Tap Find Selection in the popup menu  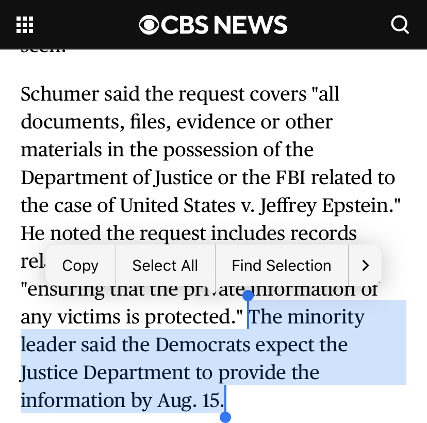[x=281, y=265]
